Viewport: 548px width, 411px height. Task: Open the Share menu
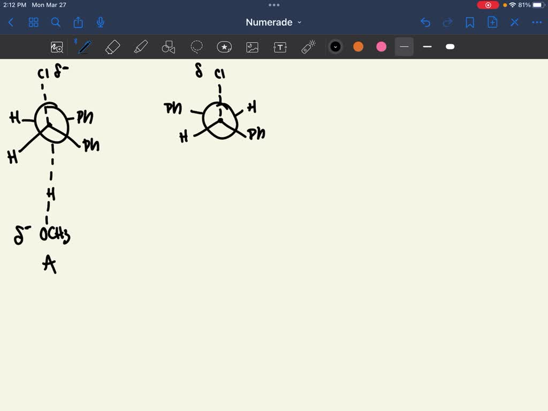click(x=78, y=22)
